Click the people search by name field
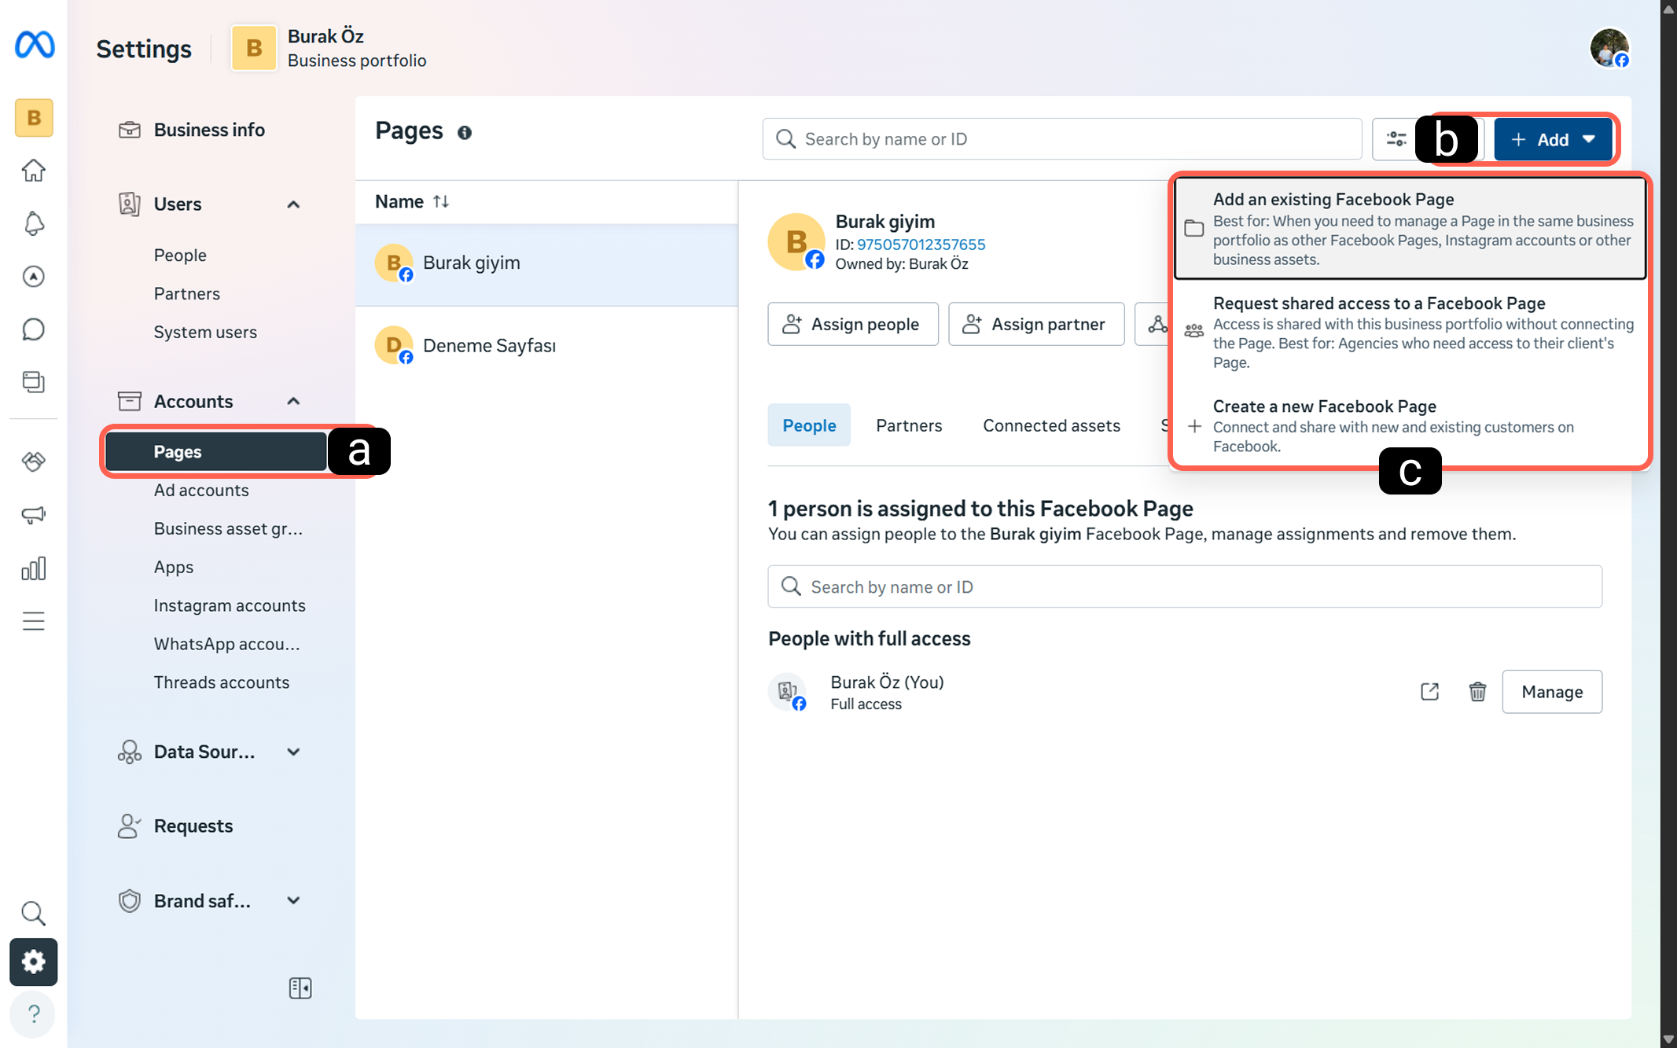The image size is (1677, 1048). 1185,587
